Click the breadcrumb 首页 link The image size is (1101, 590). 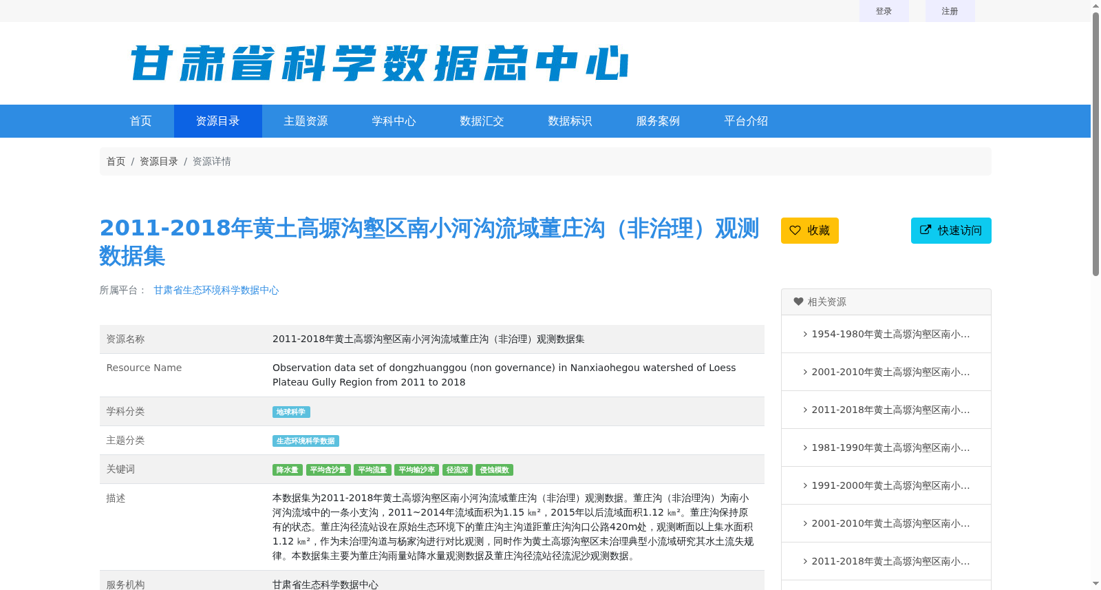[x=116, y=161]
